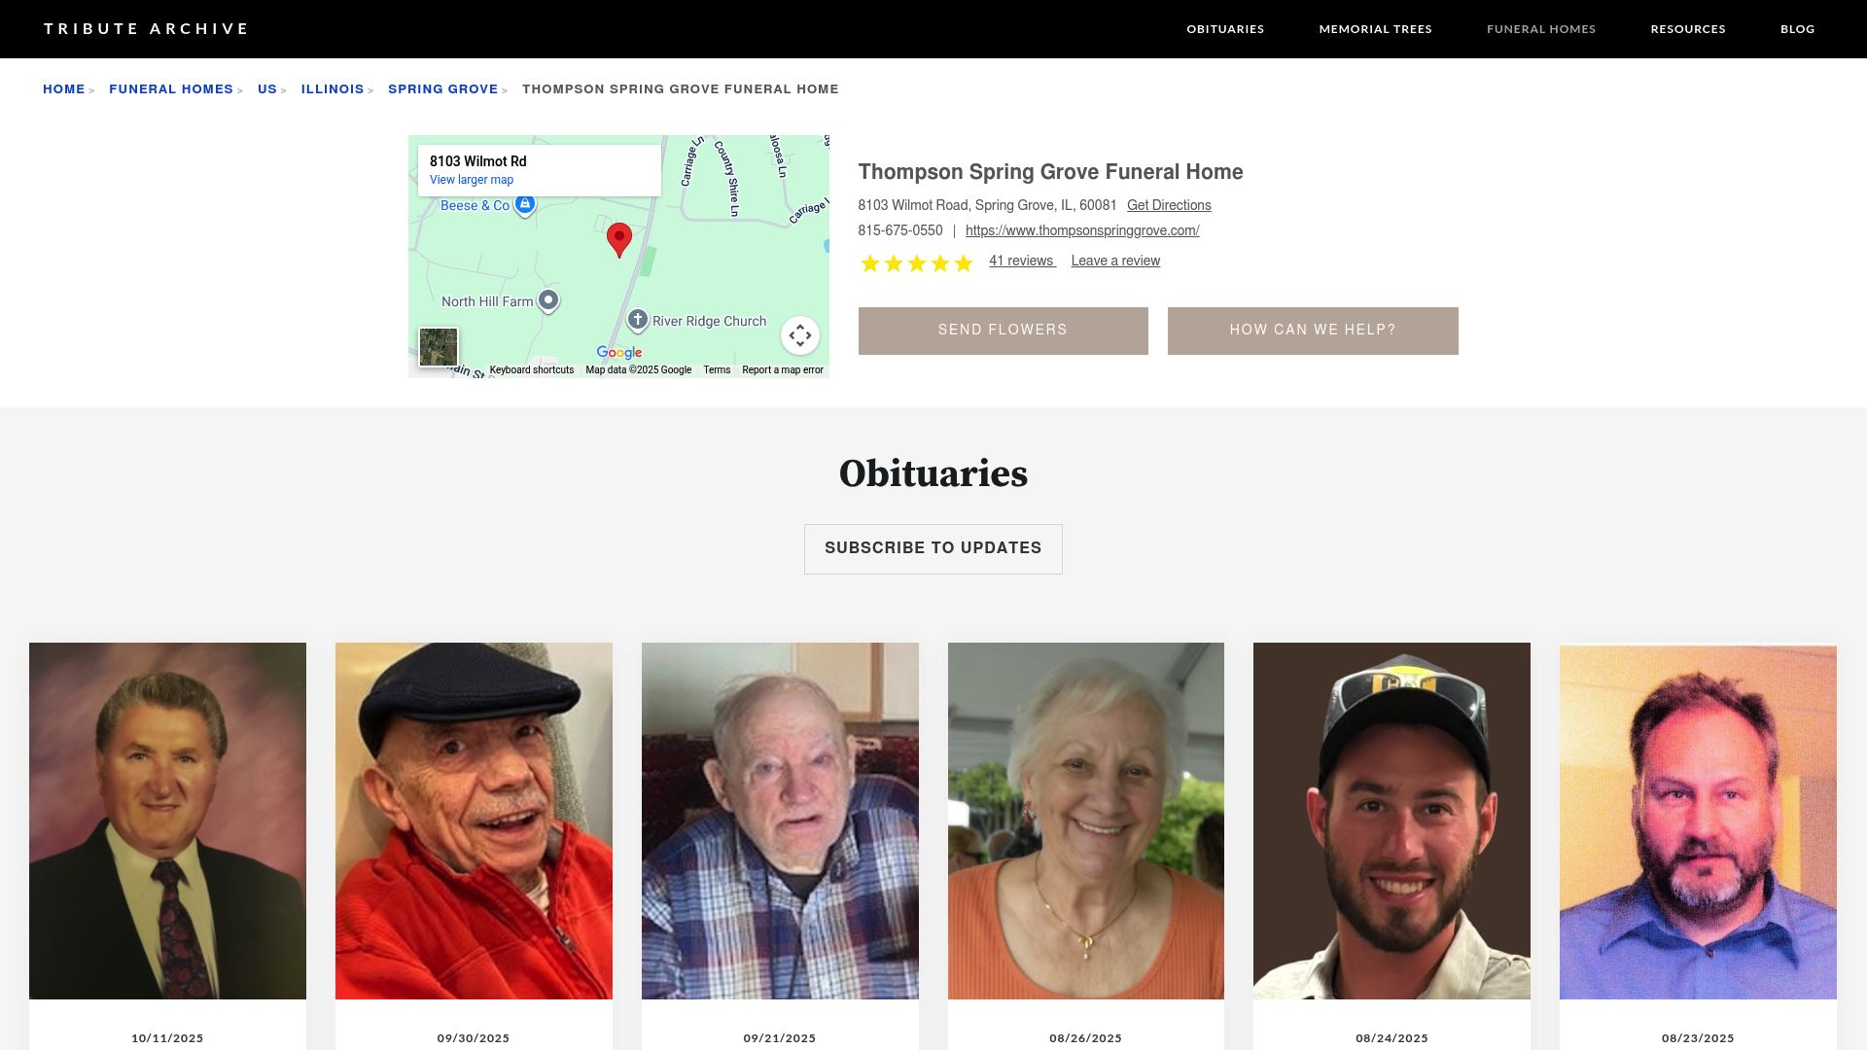Open the 41 reviews link
The height and width of the screenshot is (1050, 1867).
(x=1022, y=261)
